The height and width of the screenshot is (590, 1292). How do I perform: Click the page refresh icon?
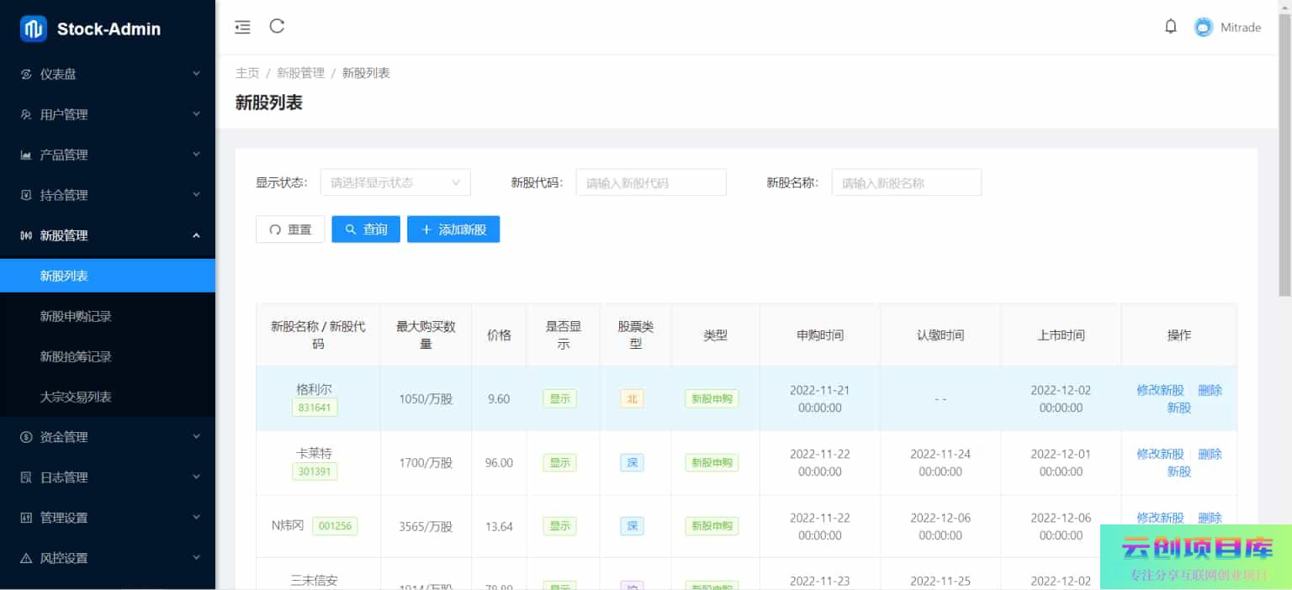[x=277, y=27]
